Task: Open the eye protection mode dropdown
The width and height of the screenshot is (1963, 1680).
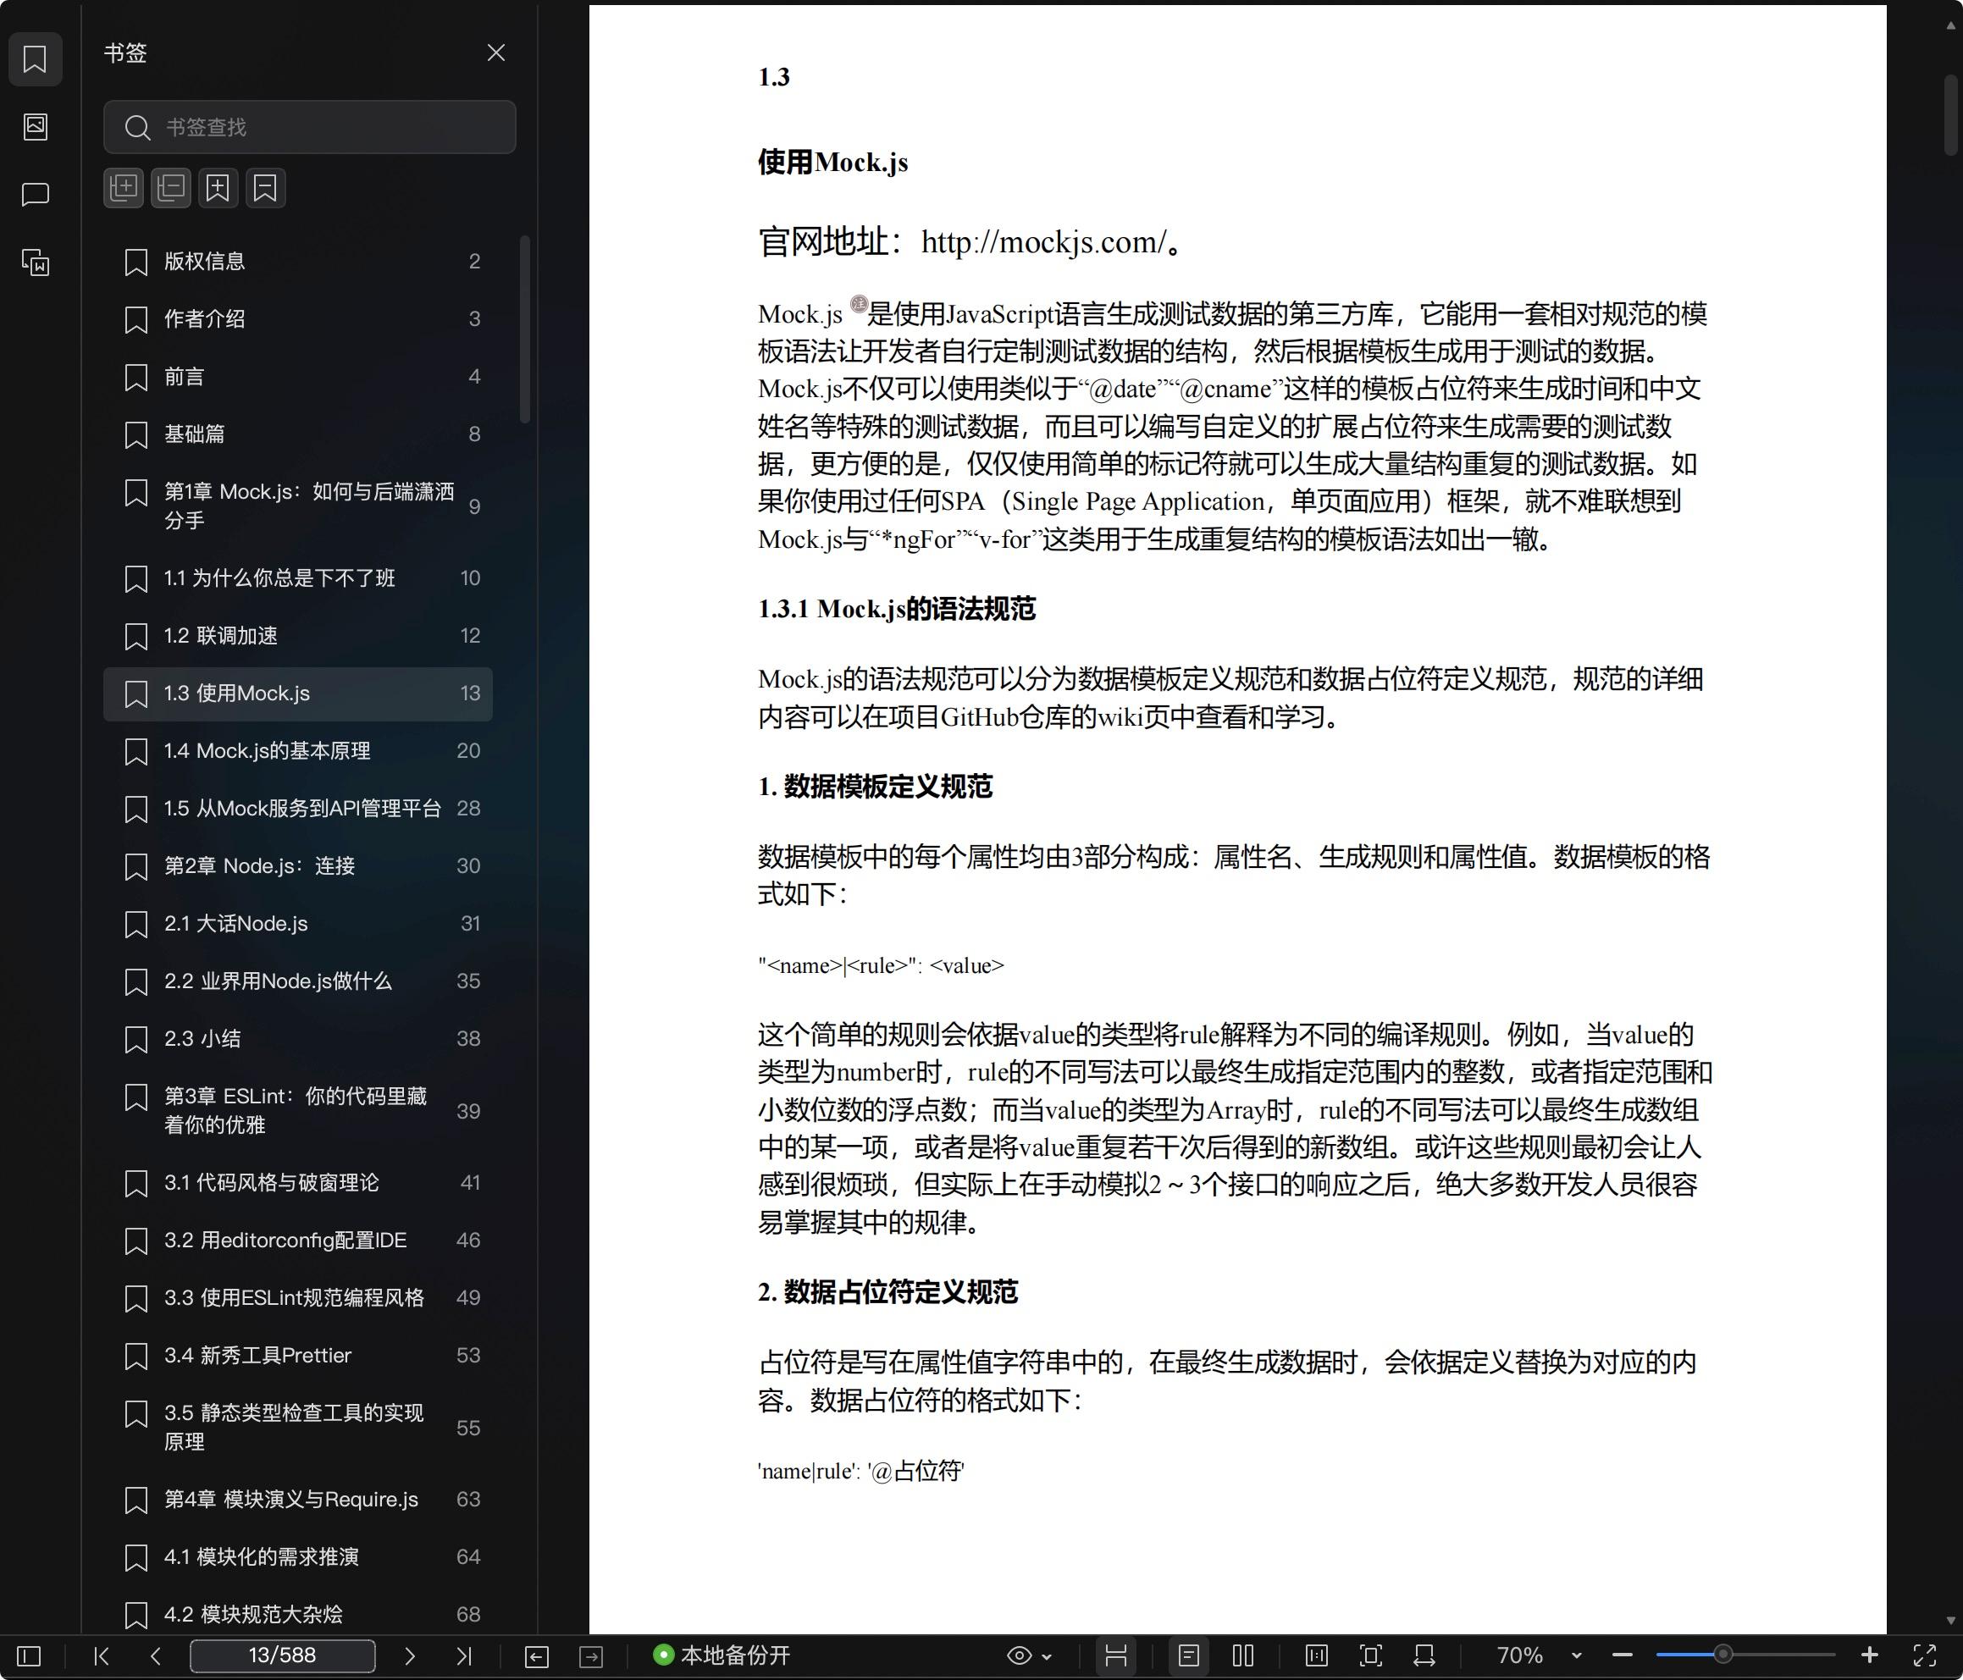Action: pos(1029,1655)
